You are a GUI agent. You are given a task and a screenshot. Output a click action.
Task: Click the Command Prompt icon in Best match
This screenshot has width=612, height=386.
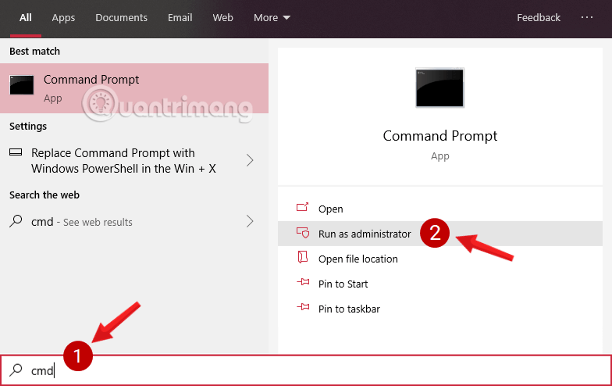[22, 86]
